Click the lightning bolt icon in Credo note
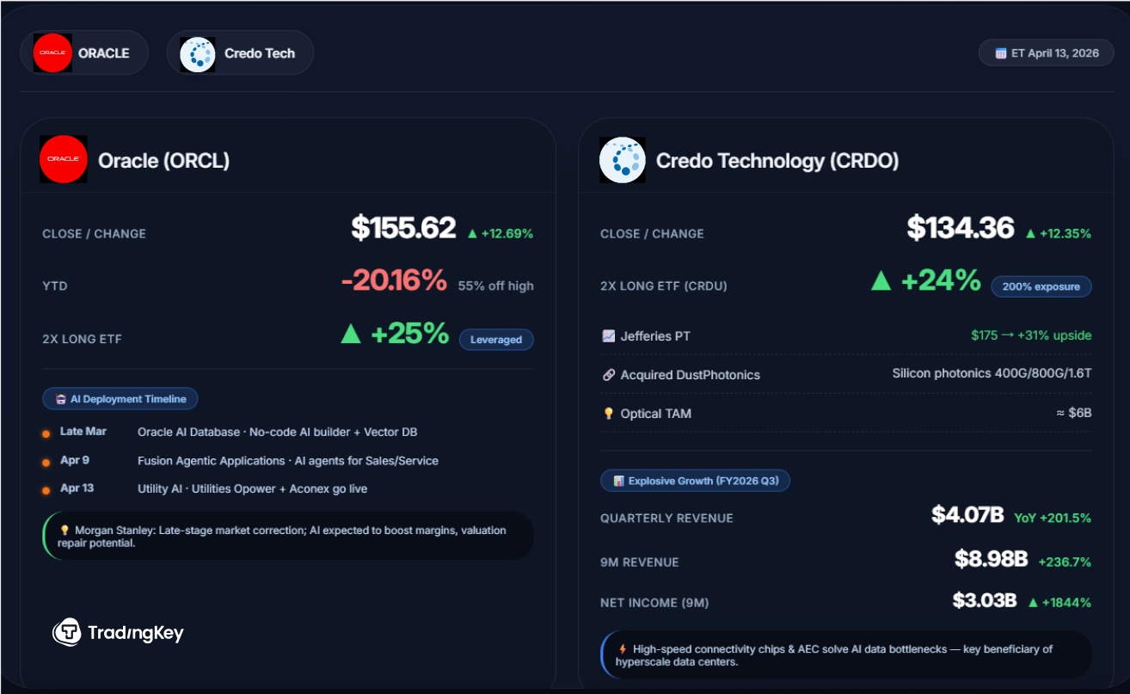The image size is (1130, 694). tap(623, 649)
